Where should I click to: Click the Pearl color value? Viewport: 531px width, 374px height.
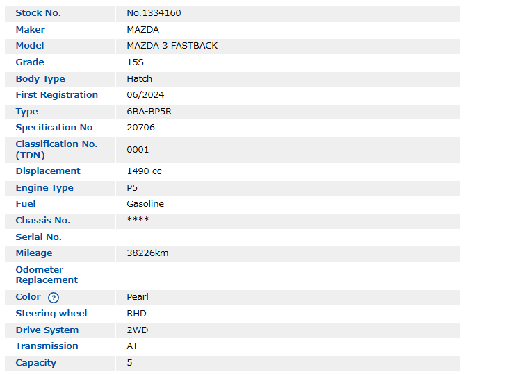(138, 297)
